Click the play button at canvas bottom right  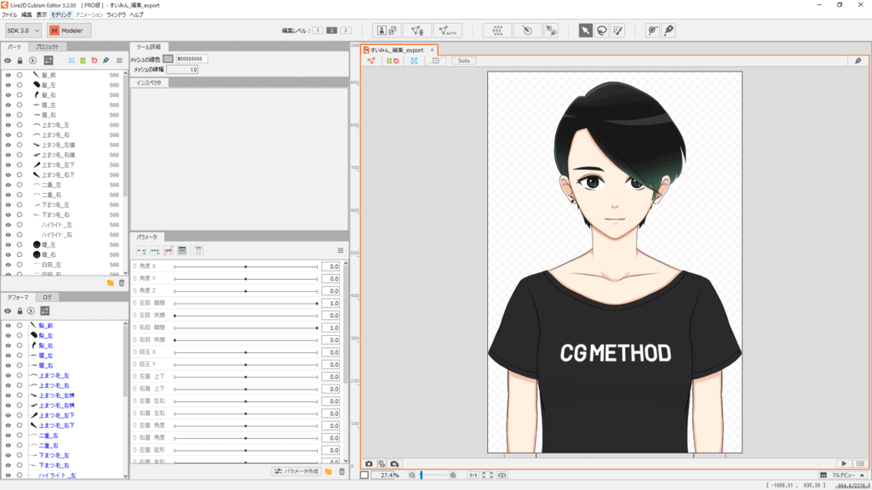845,464
